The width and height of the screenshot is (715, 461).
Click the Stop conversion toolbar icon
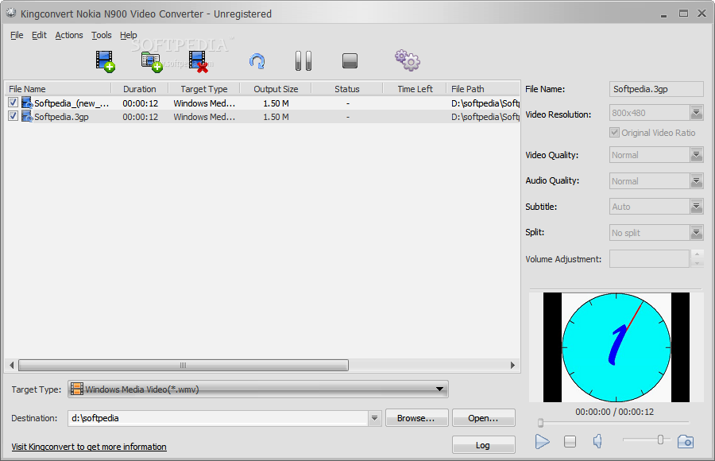point(350,60)
